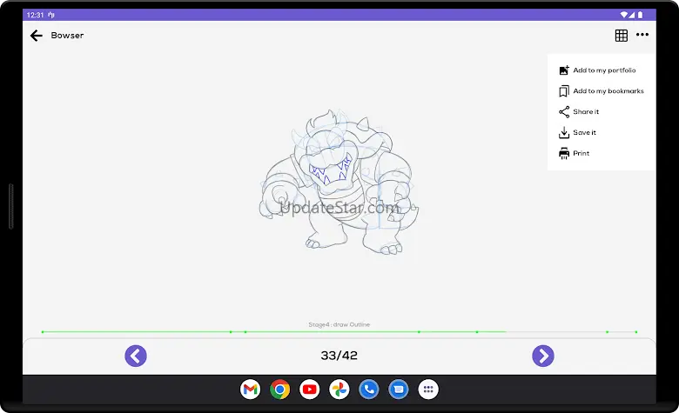Select 'Add to my portfolio' menu text
The height and width of the screenshot is (413, 679).
[604, 70]
